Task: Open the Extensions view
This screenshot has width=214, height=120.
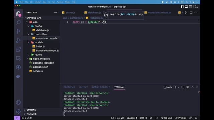Action: point(18,49)
